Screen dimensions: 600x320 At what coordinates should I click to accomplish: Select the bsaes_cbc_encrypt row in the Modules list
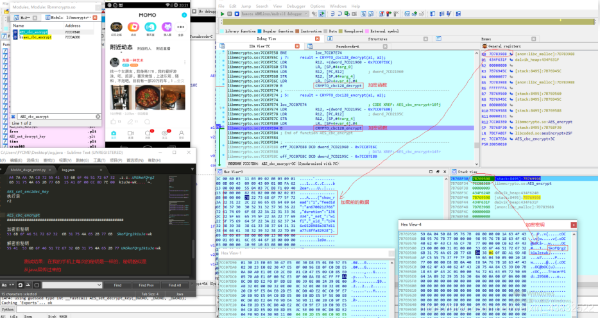coord(53,37)
